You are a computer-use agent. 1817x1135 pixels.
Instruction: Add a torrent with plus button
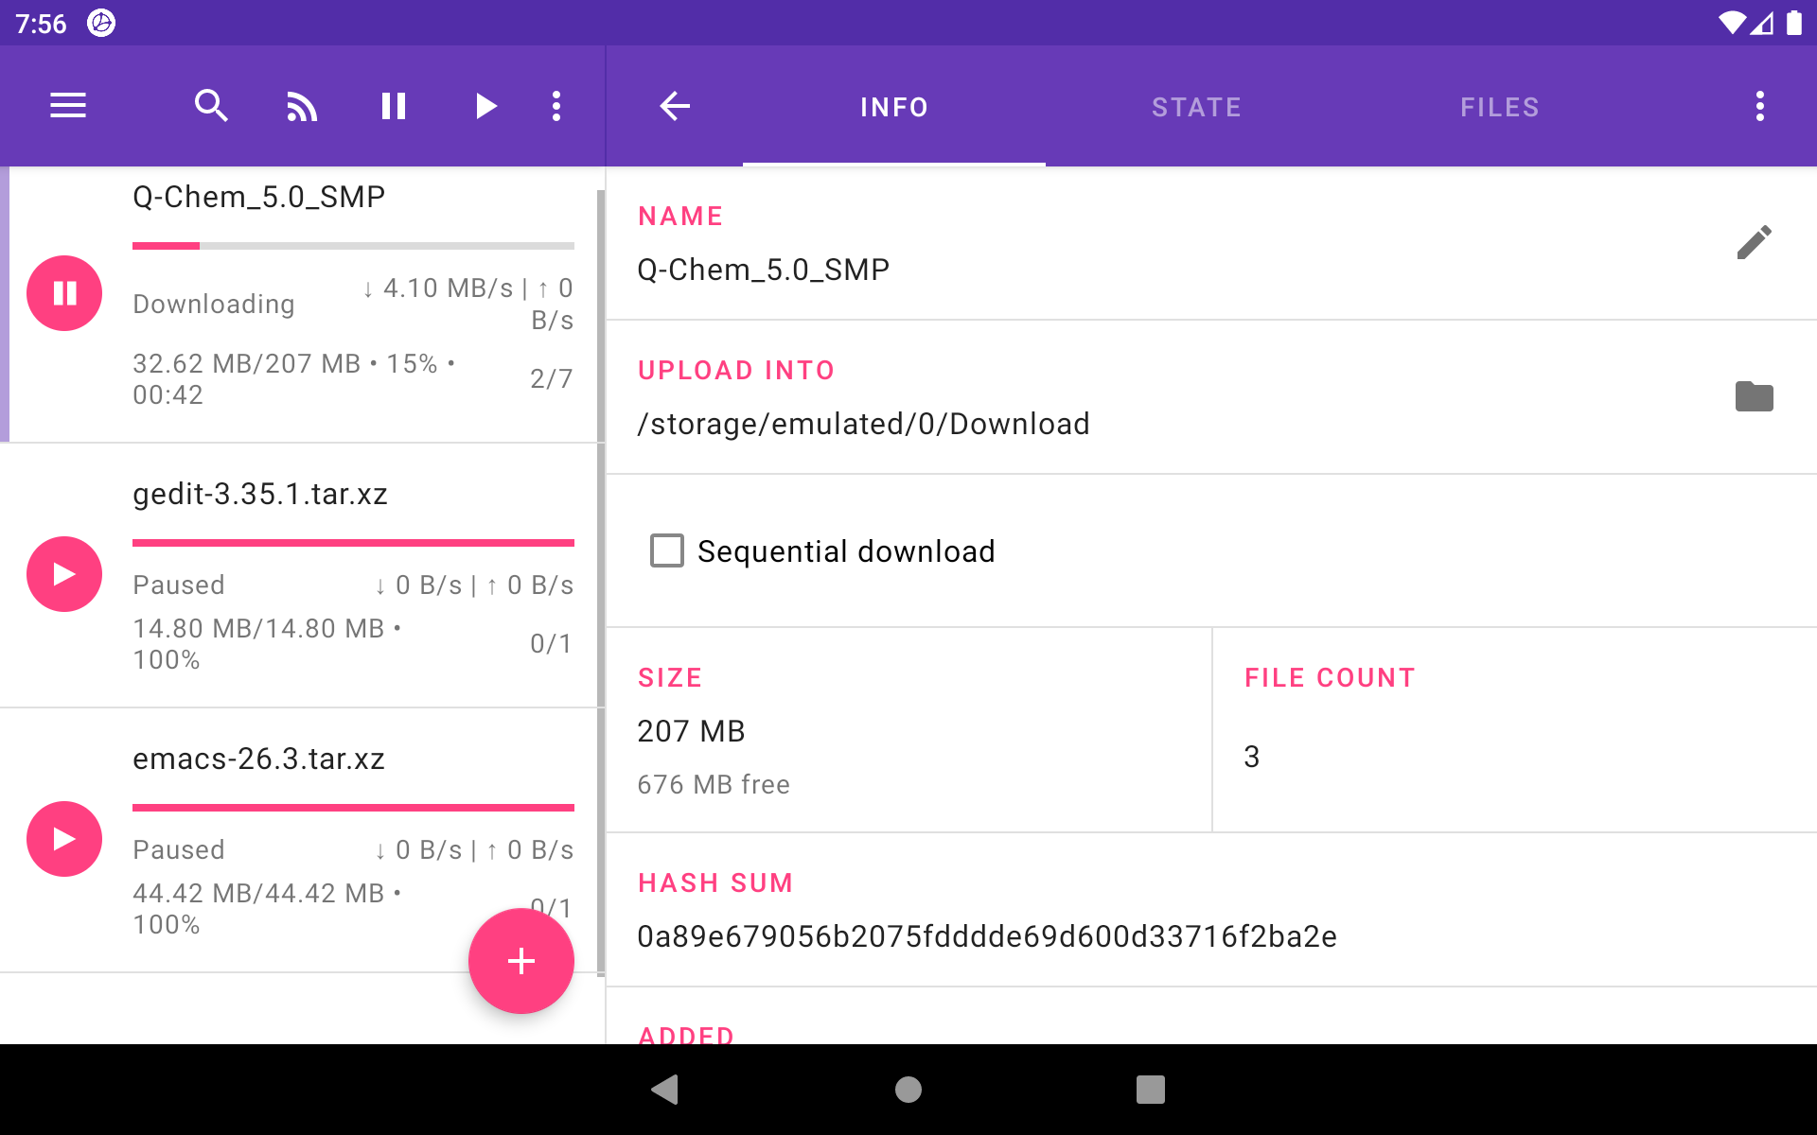520,961
